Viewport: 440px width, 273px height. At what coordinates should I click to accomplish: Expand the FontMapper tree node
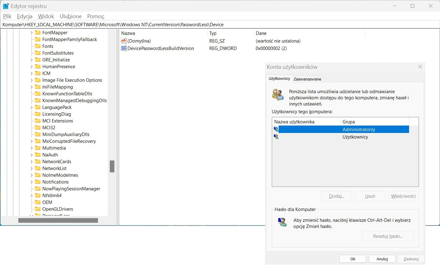click(32, 32)
